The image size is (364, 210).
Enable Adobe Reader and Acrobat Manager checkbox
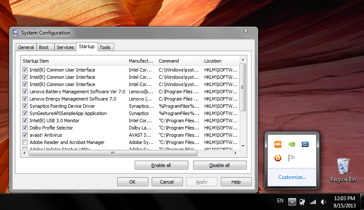[25, 142]
